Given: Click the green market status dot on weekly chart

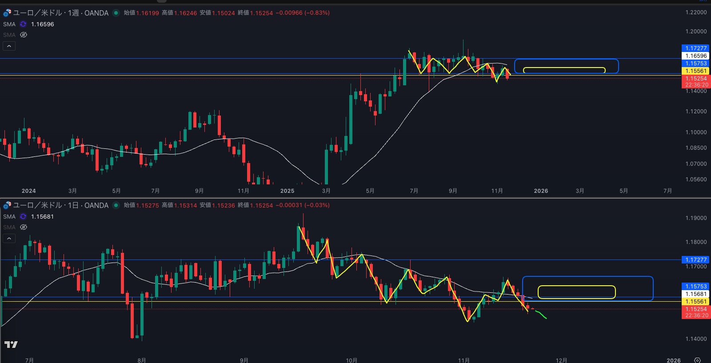Looking at the screenshot, I should [x=116, y=13].
